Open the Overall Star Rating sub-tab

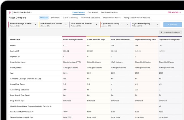click(70, 18)
